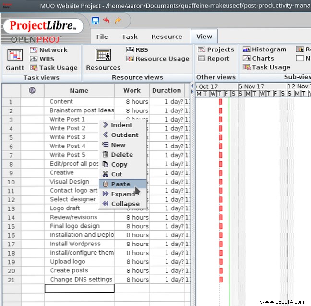
Task: Undo with the red arrow icon
Action: point(107,21)
